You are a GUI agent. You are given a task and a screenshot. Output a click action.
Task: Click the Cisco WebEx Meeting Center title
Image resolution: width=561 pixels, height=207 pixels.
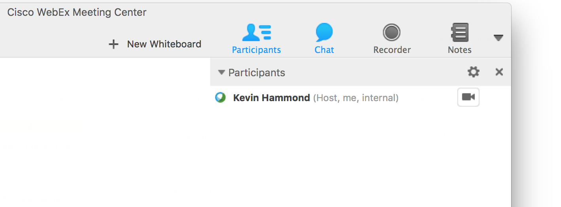[77, 12]
